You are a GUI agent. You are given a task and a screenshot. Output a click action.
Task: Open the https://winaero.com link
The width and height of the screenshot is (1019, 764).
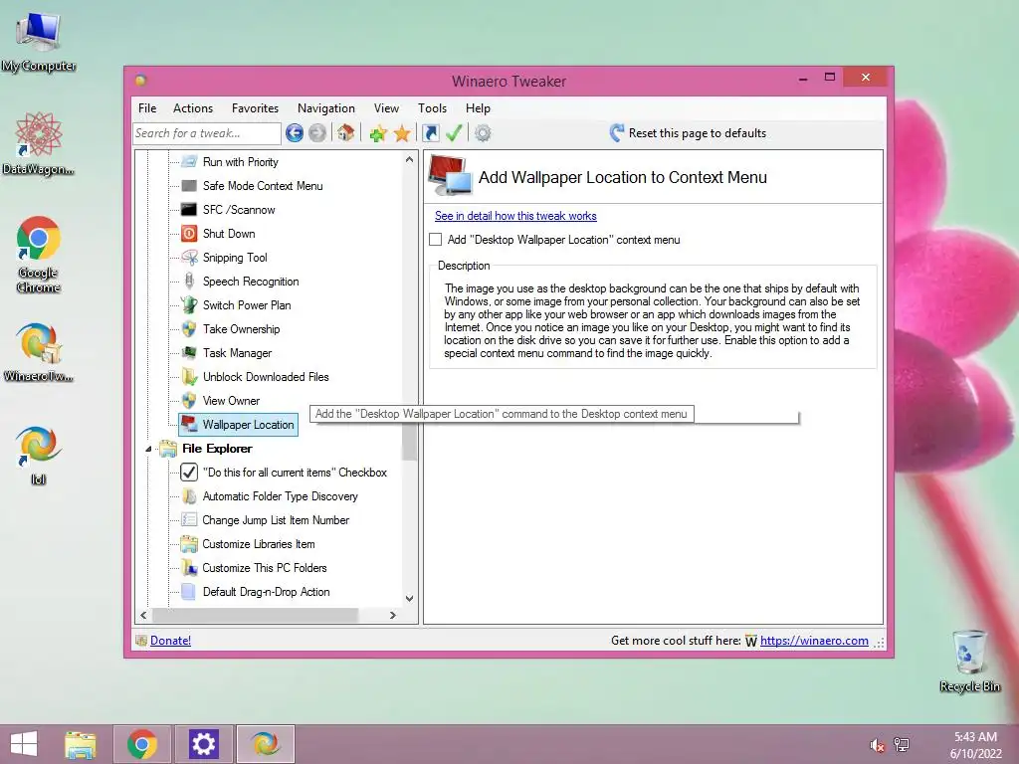pyautogui.click(x=814, y=641)
